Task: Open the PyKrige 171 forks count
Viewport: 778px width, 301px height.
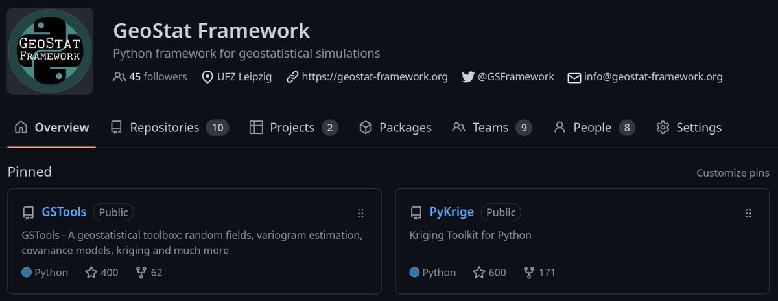Action: click(547, 273)
